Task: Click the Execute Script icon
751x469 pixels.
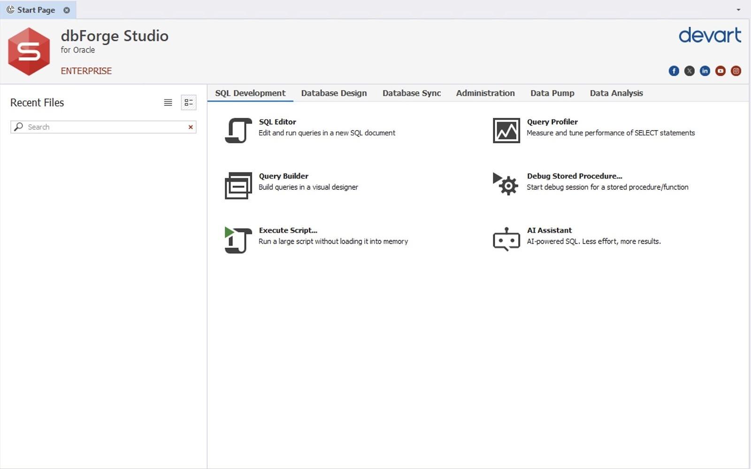Action: [x=238, y=240]
